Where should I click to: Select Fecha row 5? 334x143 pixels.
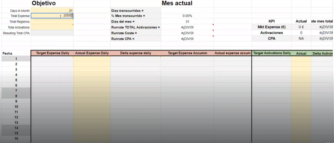pyautogui.click(x=16, y=80)
